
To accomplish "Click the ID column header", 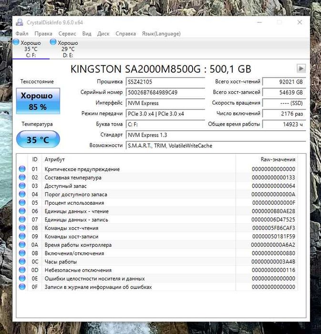I will tap(35, 159).
